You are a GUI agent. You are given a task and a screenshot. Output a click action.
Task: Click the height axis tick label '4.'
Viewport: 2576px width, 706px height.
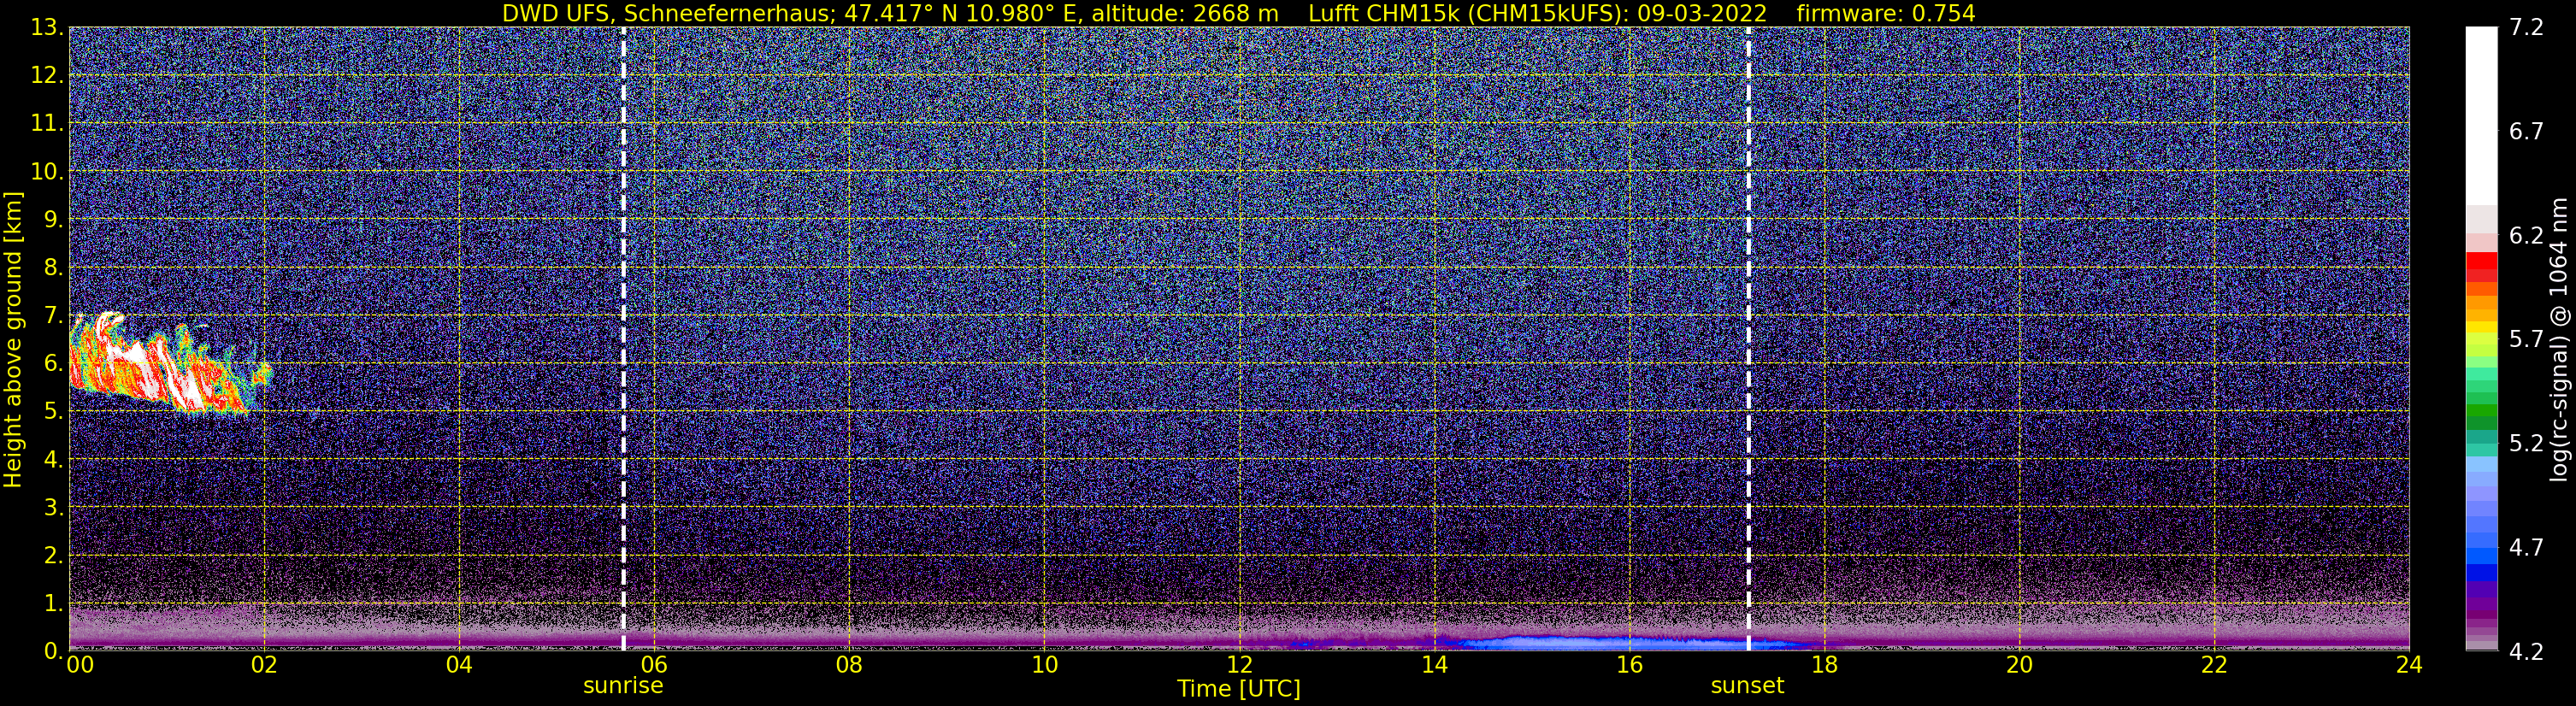point(54,459)
